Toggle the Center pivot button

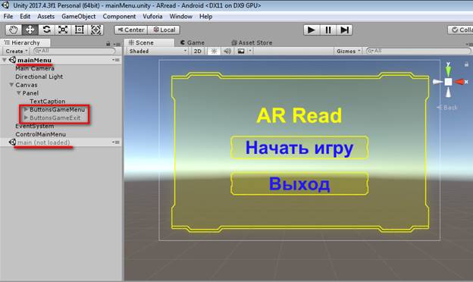coord(131,30)
